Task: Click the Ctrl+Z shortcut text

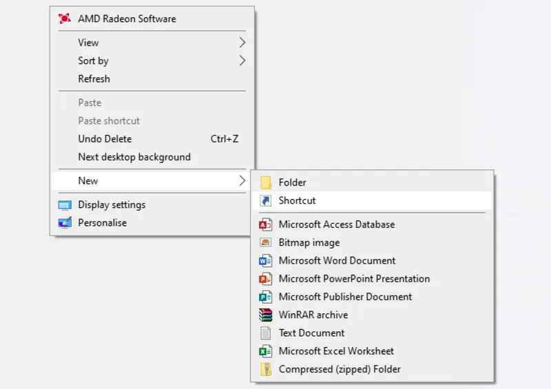Action: click(225, 139)
